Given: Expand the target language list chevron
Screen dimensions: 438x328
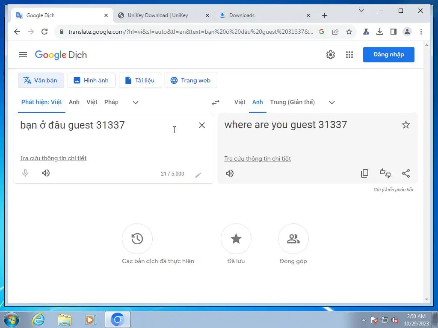Looking at the screenshot, I should click(332, 102).
